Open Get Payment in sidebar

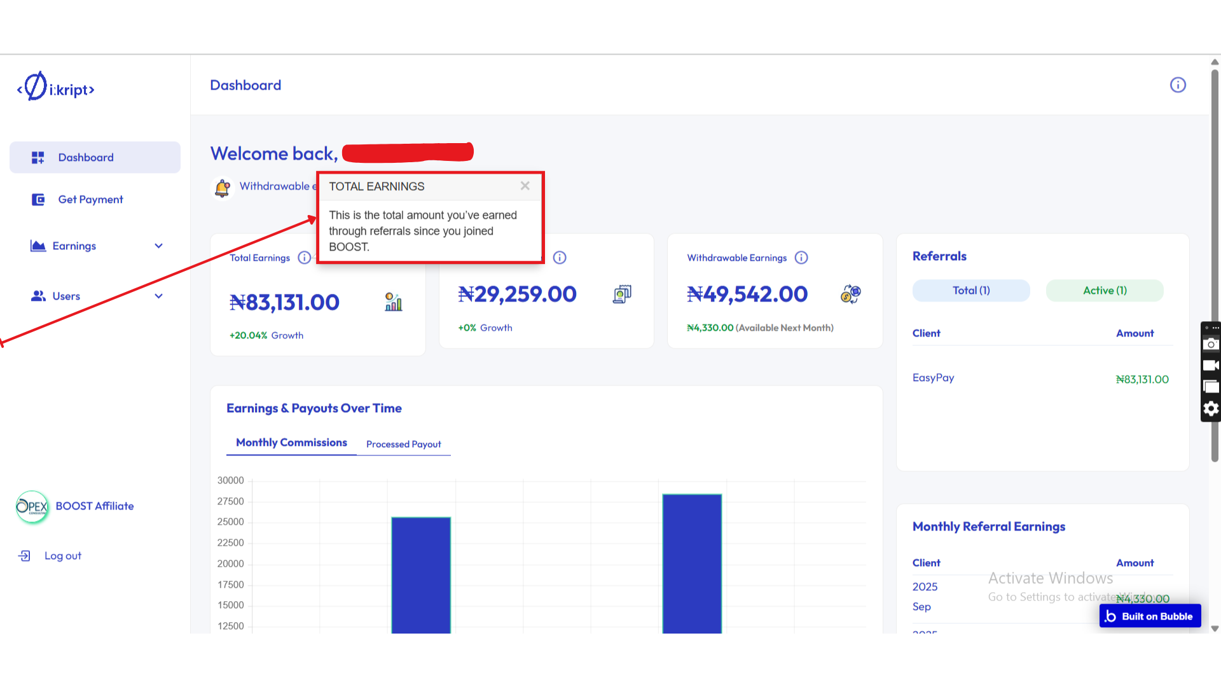click(90, 200)
